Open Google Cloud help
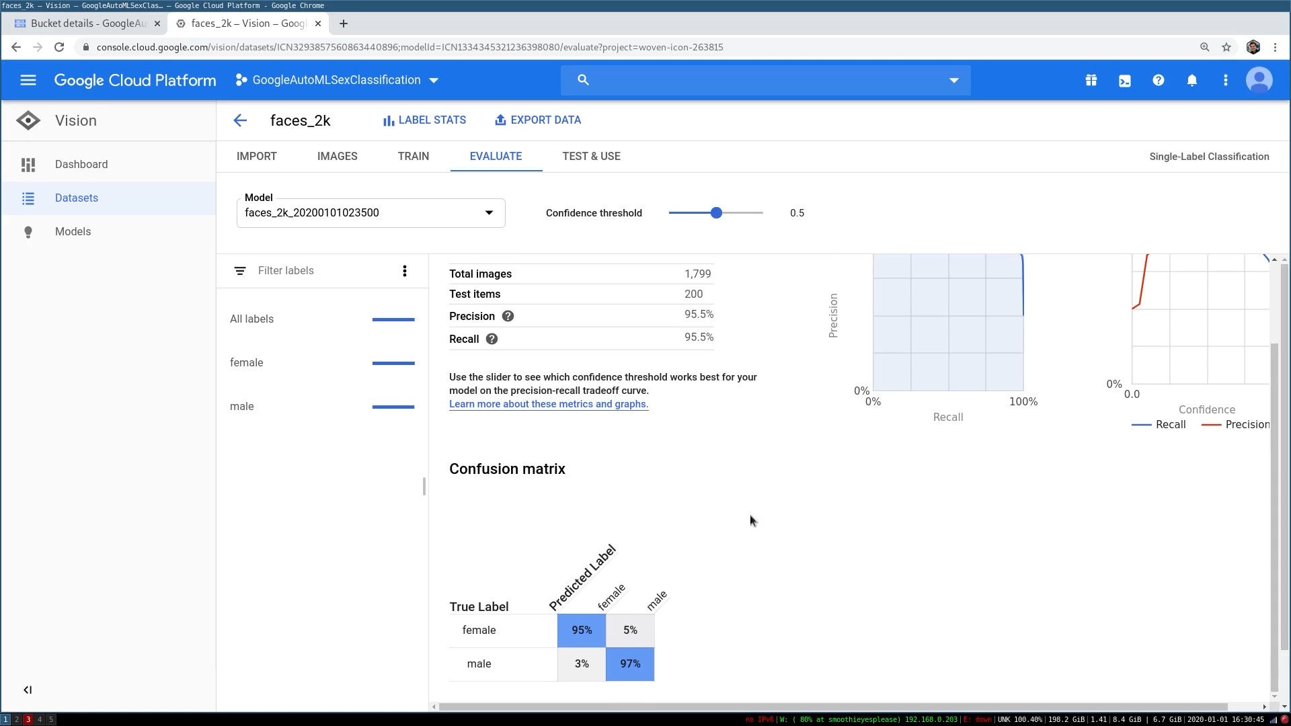The image size is (1291, 726). tap(1158, 80)
